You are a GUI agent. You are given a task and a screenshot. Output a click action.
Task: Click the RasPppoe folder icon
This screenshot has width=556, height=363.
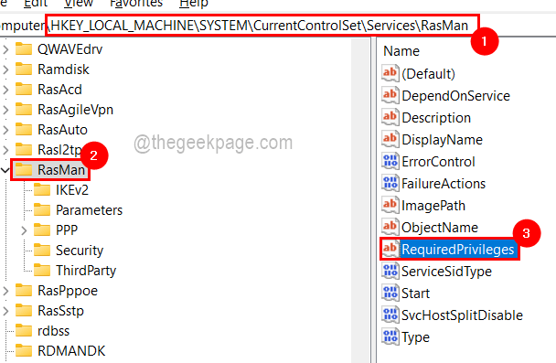click(24, 291)
